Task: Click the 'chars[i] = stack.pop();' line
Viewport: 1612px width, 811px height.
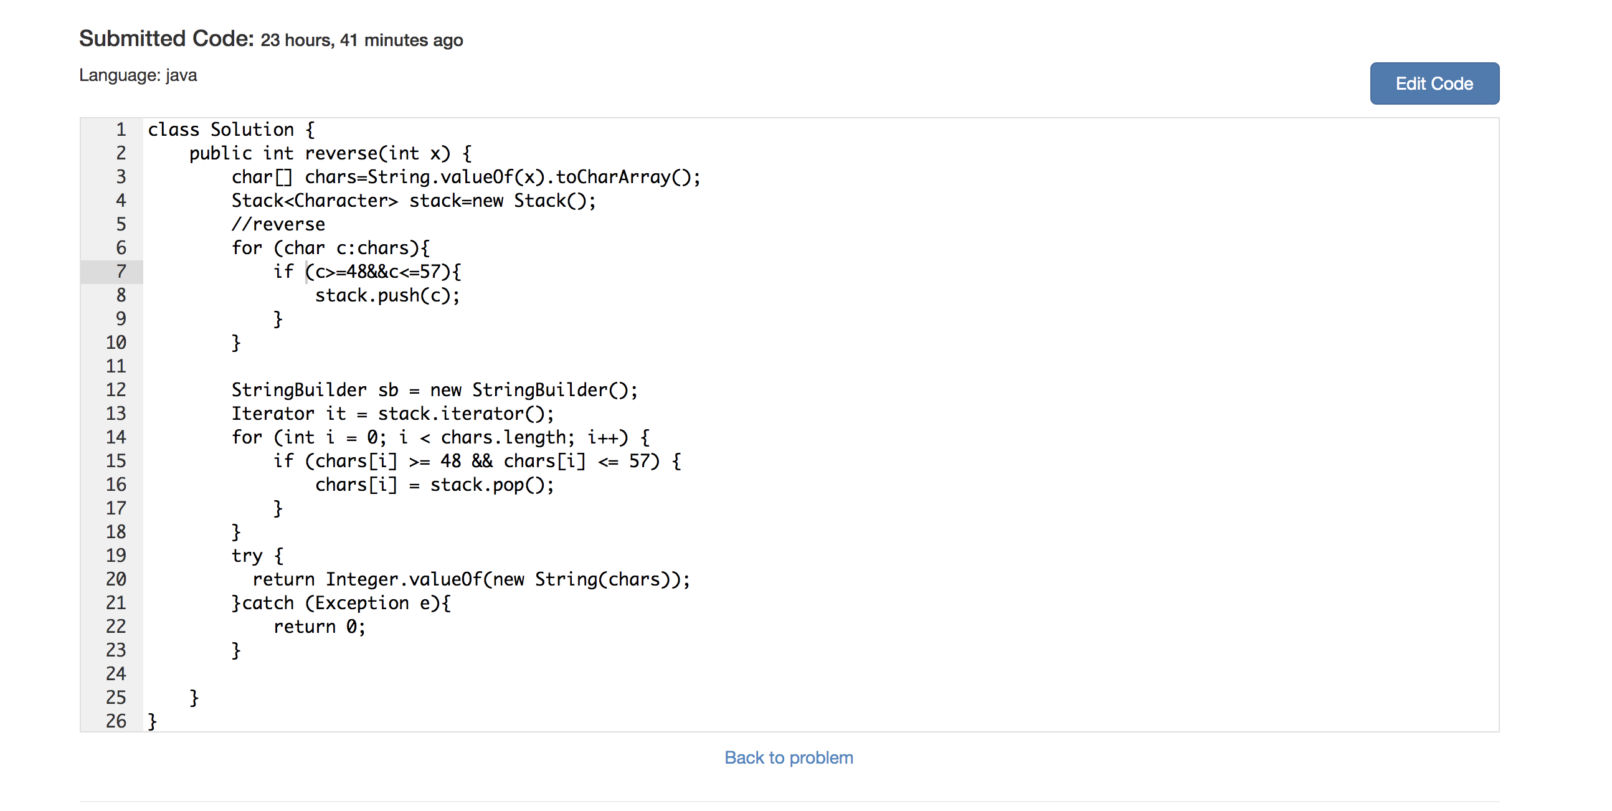Action: (x=434, y=485)
